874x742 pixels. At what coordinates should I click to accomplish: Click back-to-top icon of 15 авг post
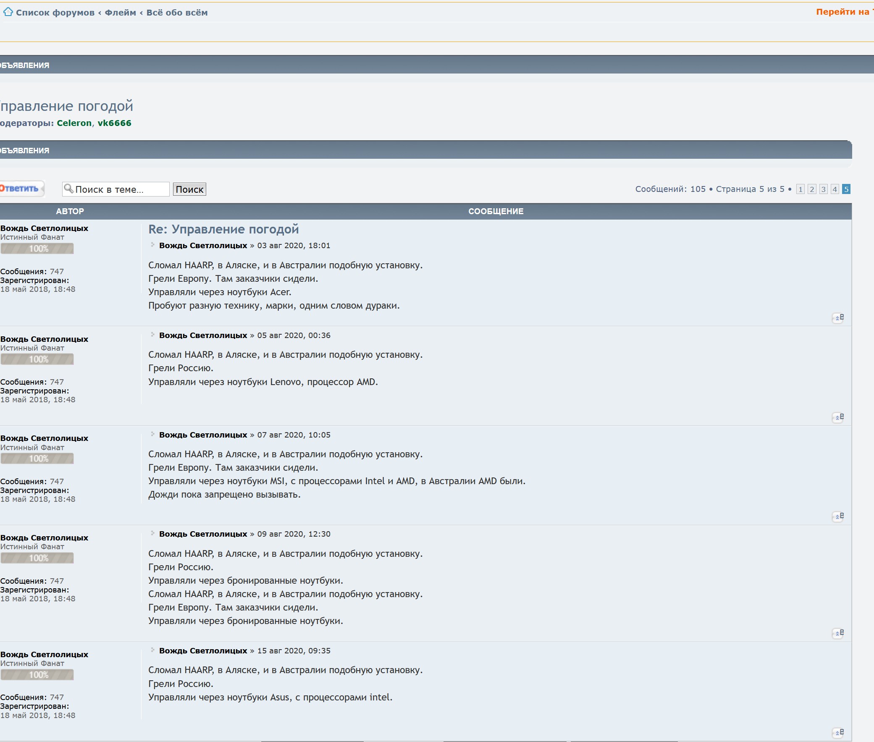click(x=837, y=732)
